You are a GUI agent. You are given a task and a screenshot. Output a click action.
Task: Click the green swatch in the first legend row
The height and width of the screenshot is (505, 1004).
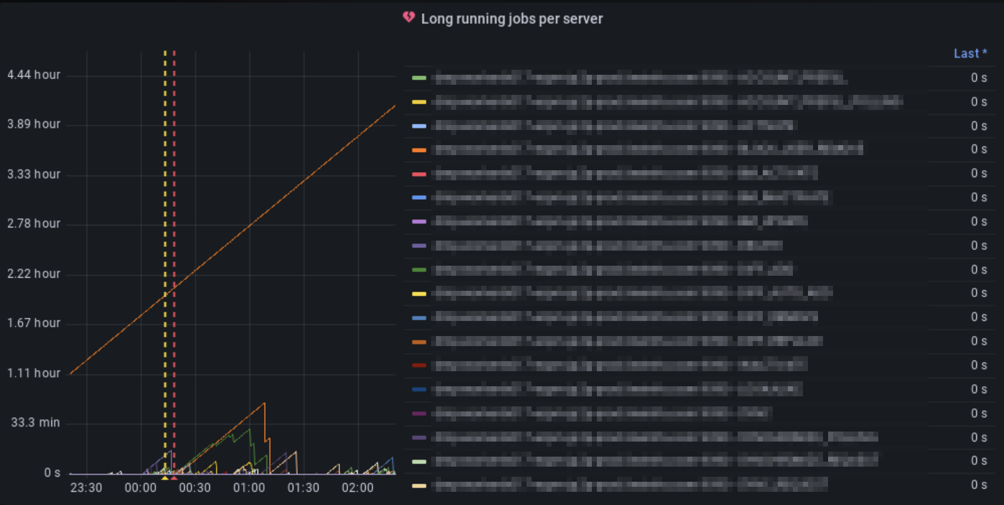pyautogui.click(x=419, y=78)
